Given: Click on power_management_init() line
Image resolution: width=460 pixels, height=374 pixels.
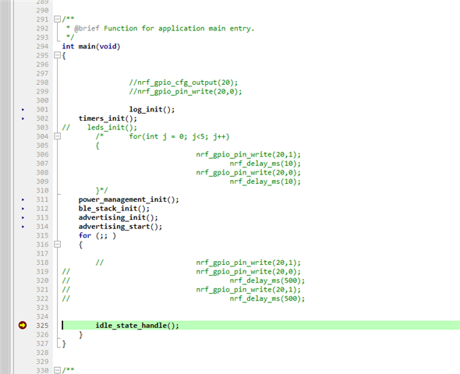Looking at the screenshot, I should tap(129, 199).
